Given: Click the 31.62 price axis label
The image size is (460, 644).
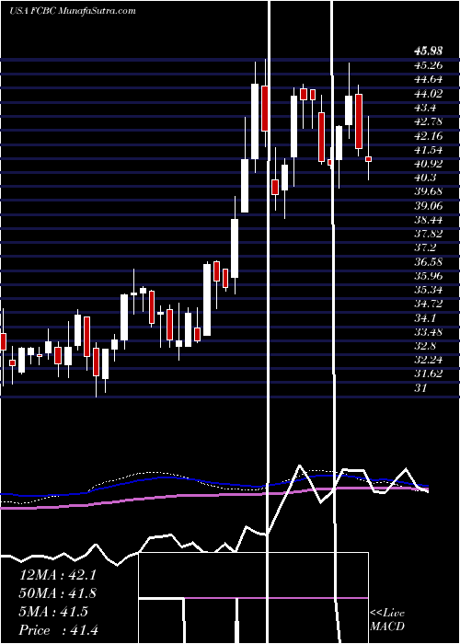Looking at the screenshot, I should pyautogui.click(x=429, y=374).
